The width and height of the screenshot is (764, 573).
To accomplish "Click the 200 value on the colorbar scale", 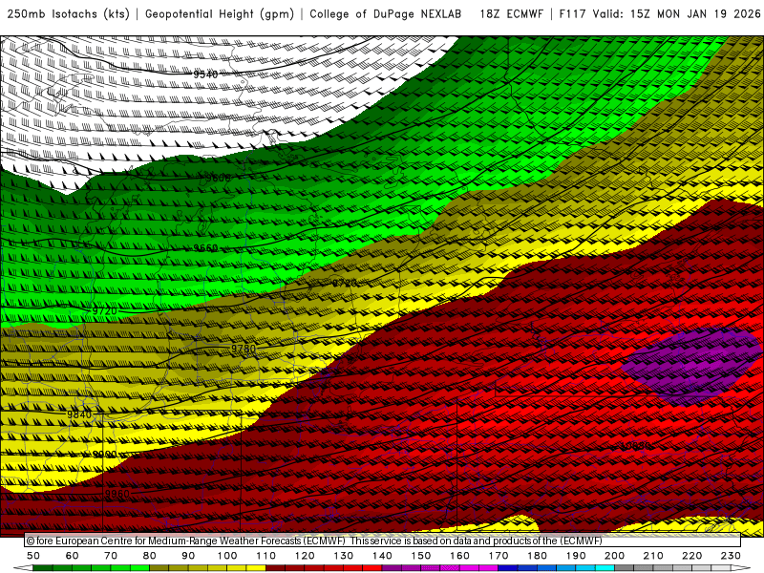I will [614, 556].
